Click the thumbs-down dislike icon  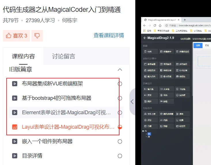click(37, 36)
